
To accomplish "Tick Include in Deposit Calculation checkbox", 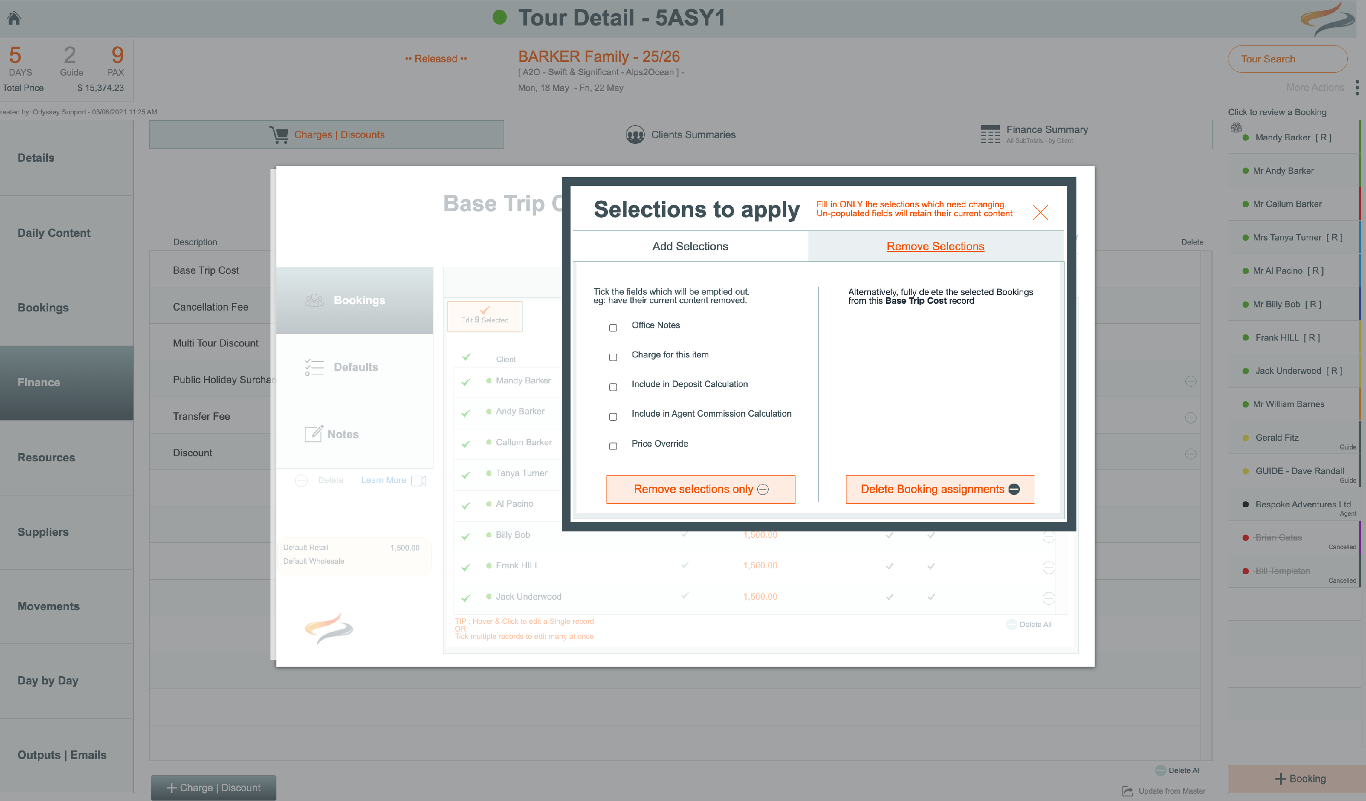I will click(x=613, y=387).
